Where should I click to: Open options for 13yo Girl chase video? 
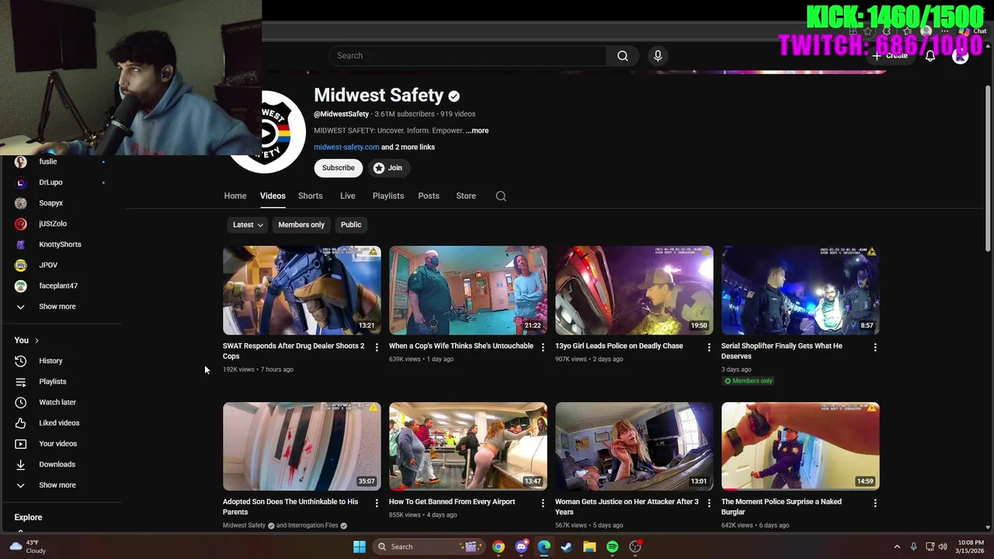point(709,347)
